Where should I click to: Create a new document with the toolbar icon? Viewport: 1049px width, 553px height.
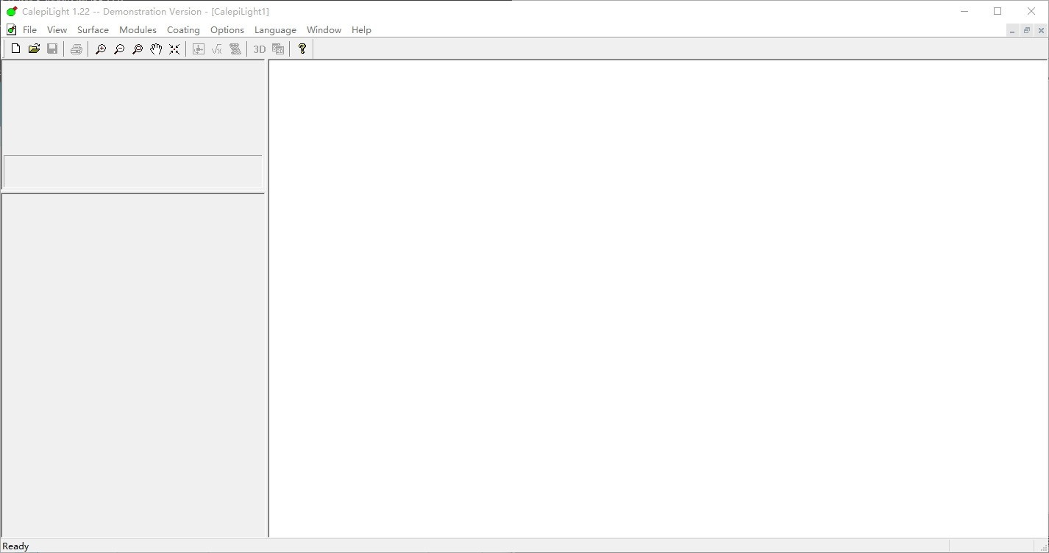point(15,49)
